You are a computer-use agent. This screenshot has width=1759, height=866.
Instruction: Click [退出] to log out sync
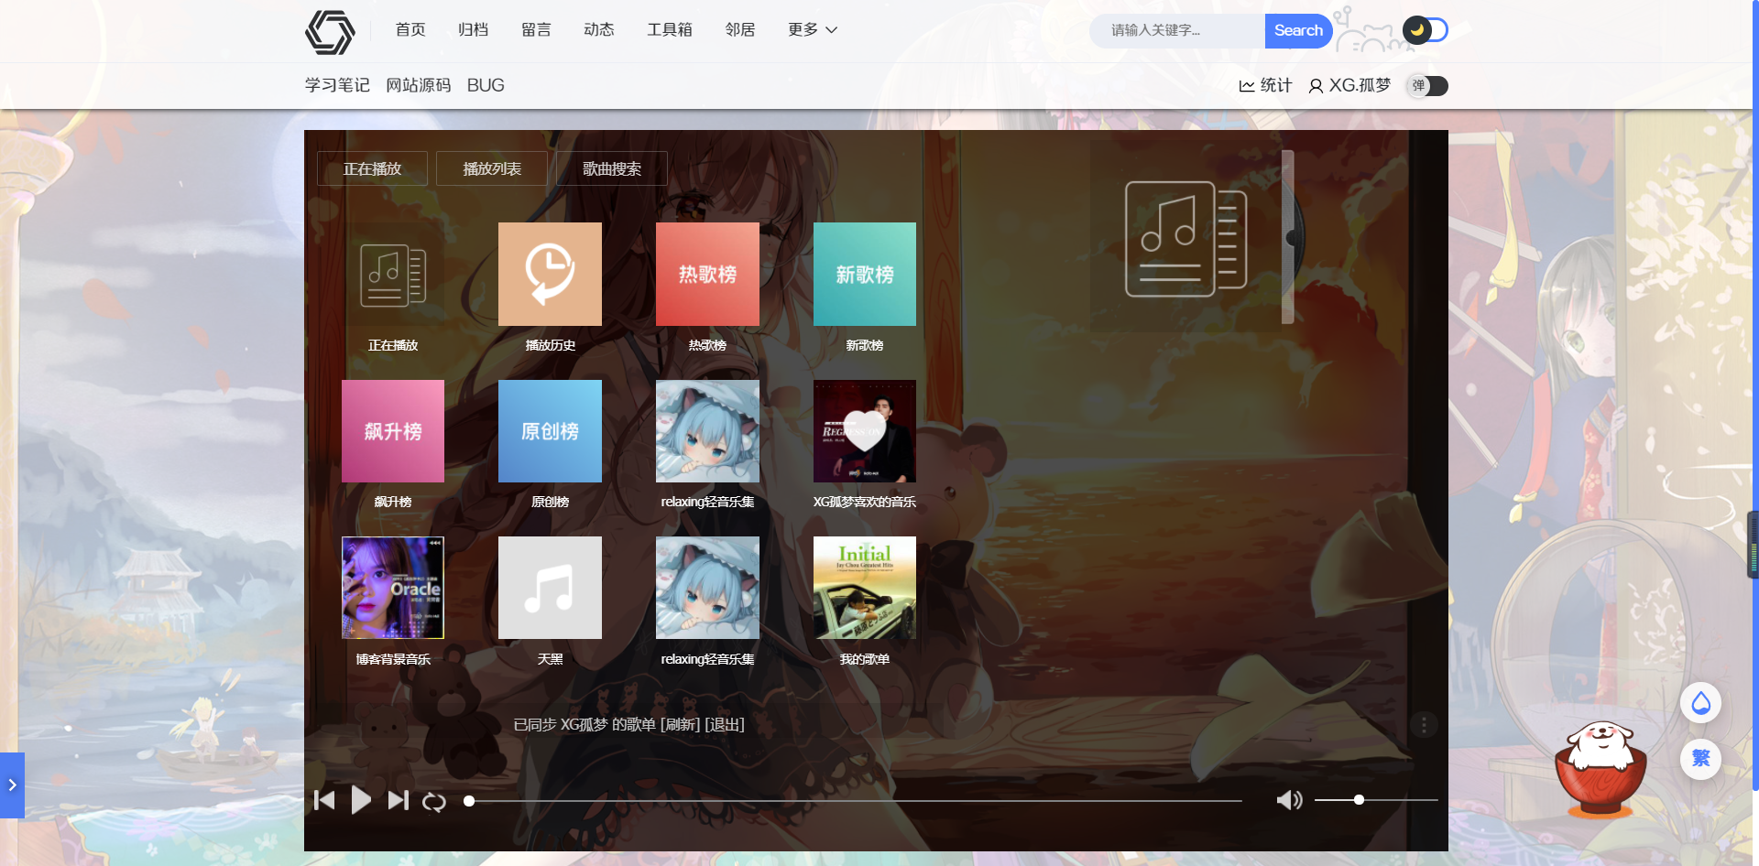[x=724, y=724]
